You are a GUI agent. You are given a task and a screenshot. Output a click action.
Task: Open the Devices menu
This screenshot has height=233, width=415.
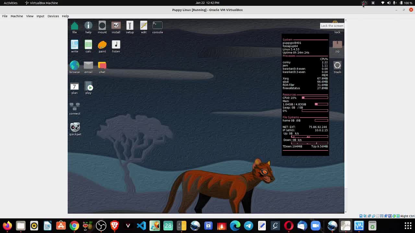pos(53,16)
